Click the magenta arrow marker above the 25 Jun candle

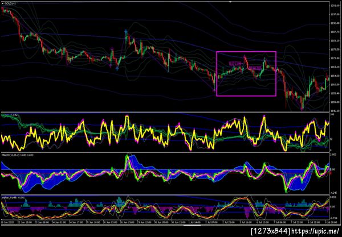coord(112,48)
